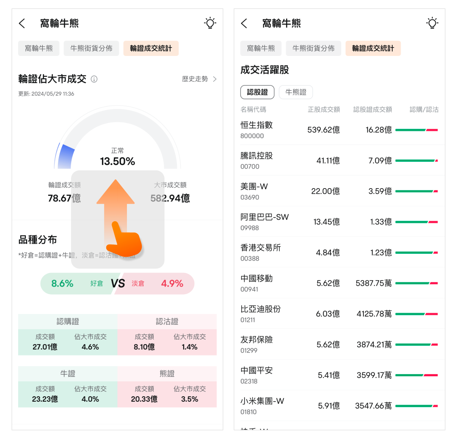Open 牛熊街貨分佈 tab on right screen
Viewport: 457px width, 439px height.
click(313, 48)
